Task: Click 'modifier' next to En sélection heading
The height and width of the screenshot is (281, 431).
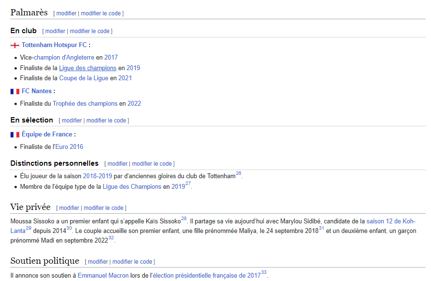Action: [72, 121]
